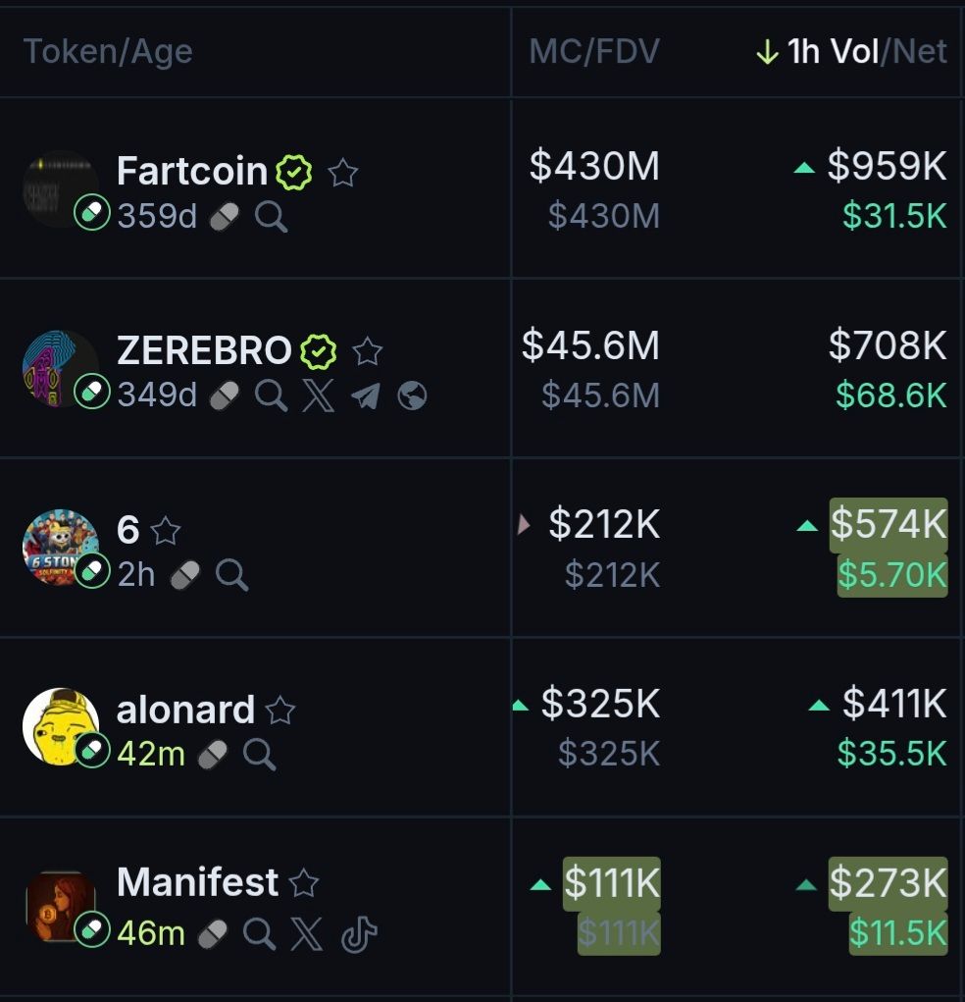Sort by the 1h Vol column header

(x=833, y=52)
